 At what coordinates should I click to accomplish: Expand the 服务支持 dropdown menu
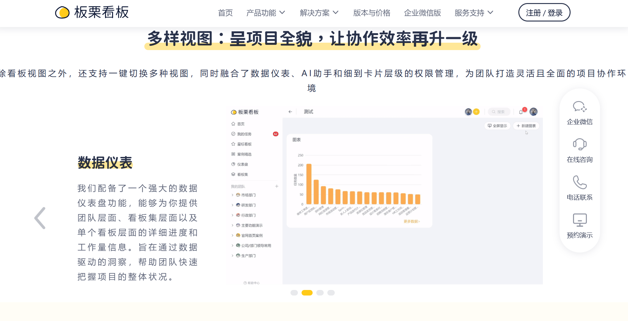[x=474, y=13]
